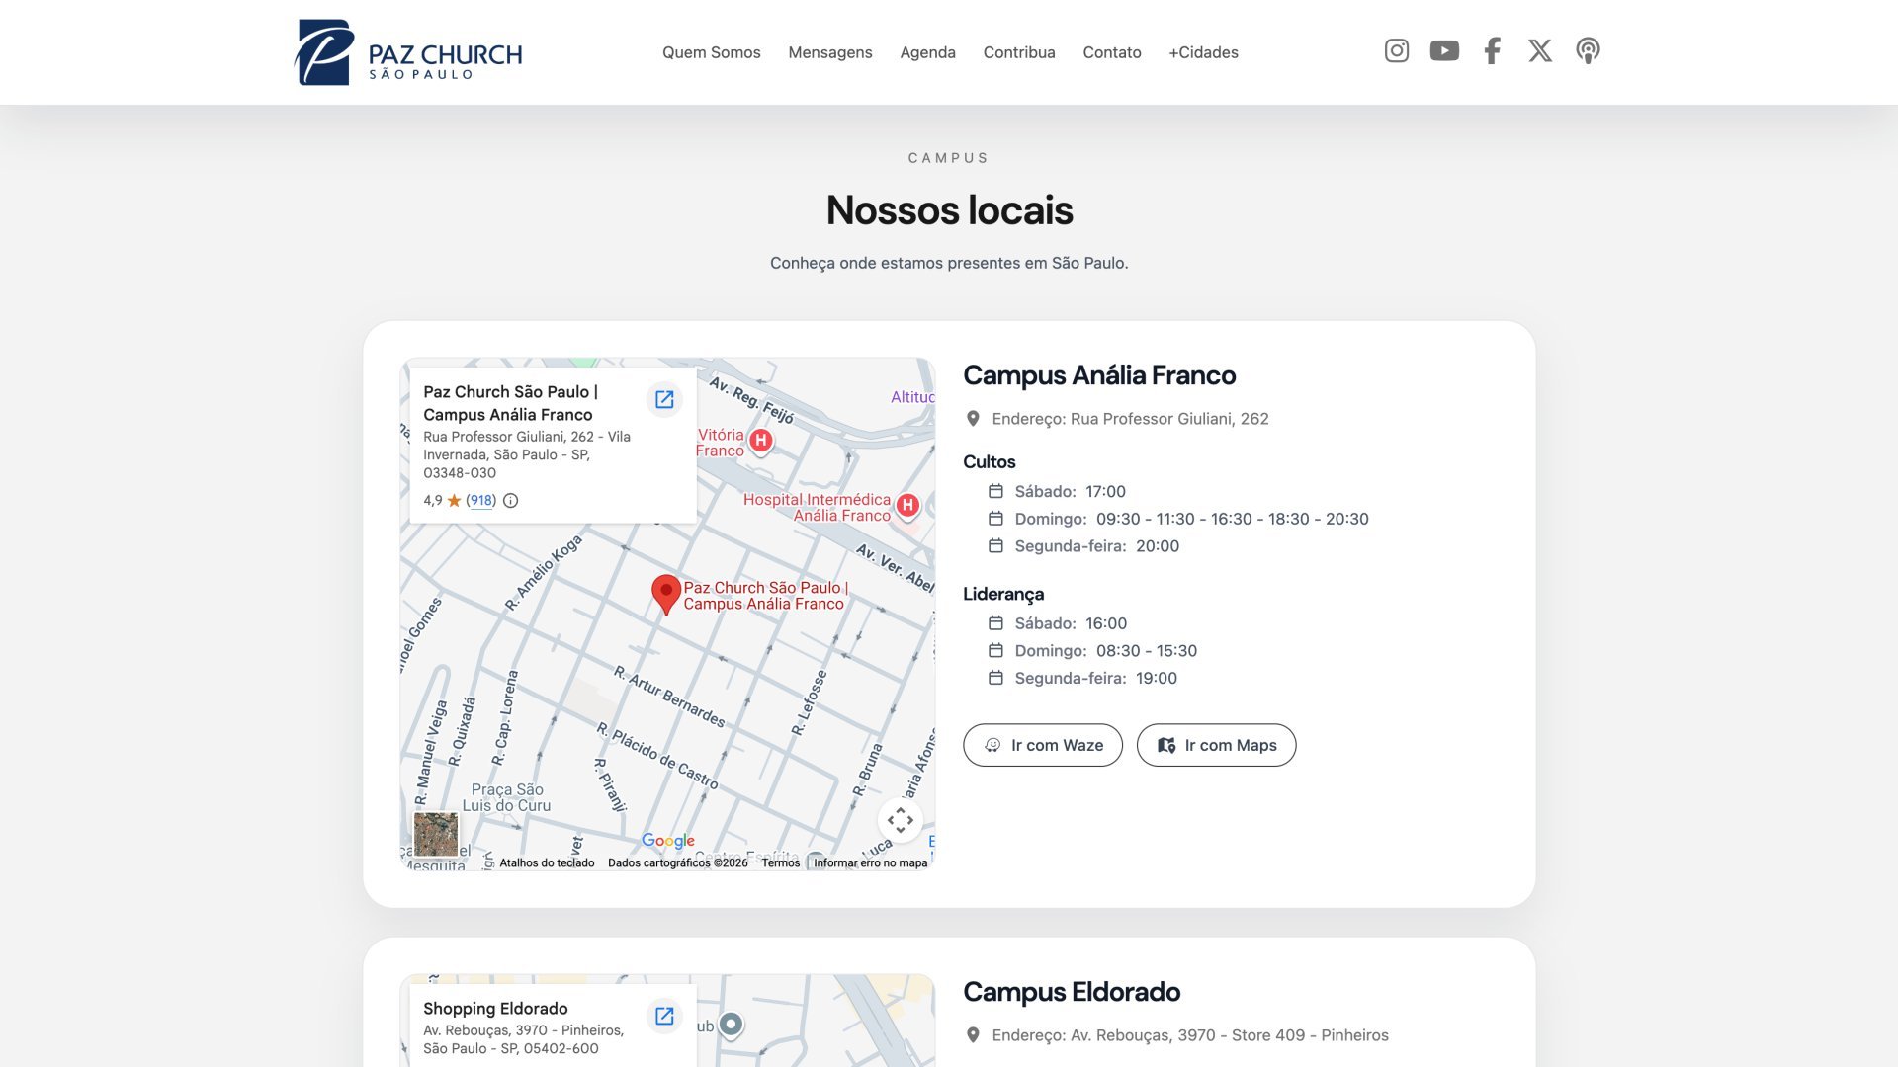
Task: Open Shopping Eldorado map in new window
Action: [x=664, y=1016]
